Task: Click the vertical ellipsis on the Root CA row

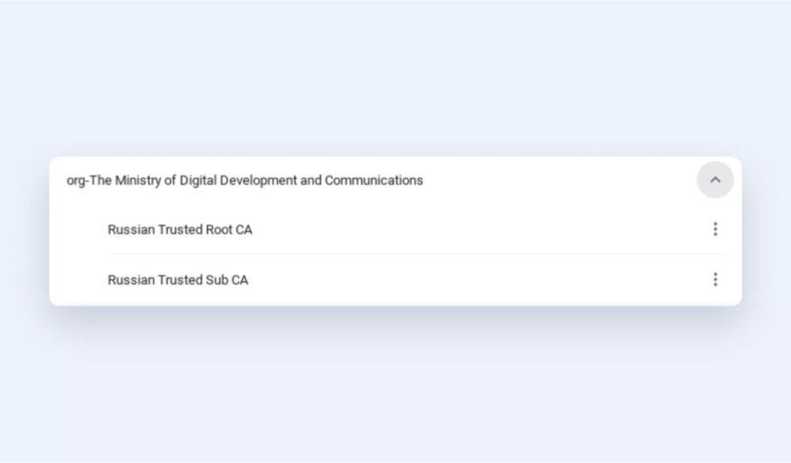Action: coord(715,229)
